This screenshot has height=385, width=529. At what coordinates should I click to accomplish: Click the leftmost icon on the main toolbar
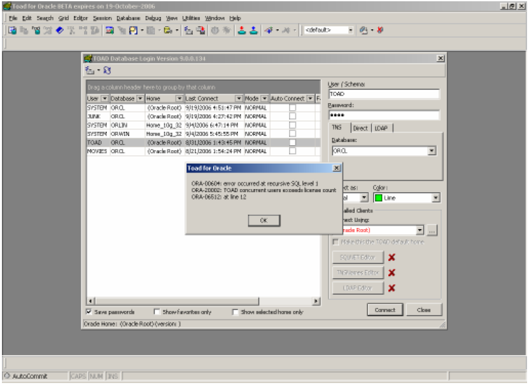click(12, 31)
